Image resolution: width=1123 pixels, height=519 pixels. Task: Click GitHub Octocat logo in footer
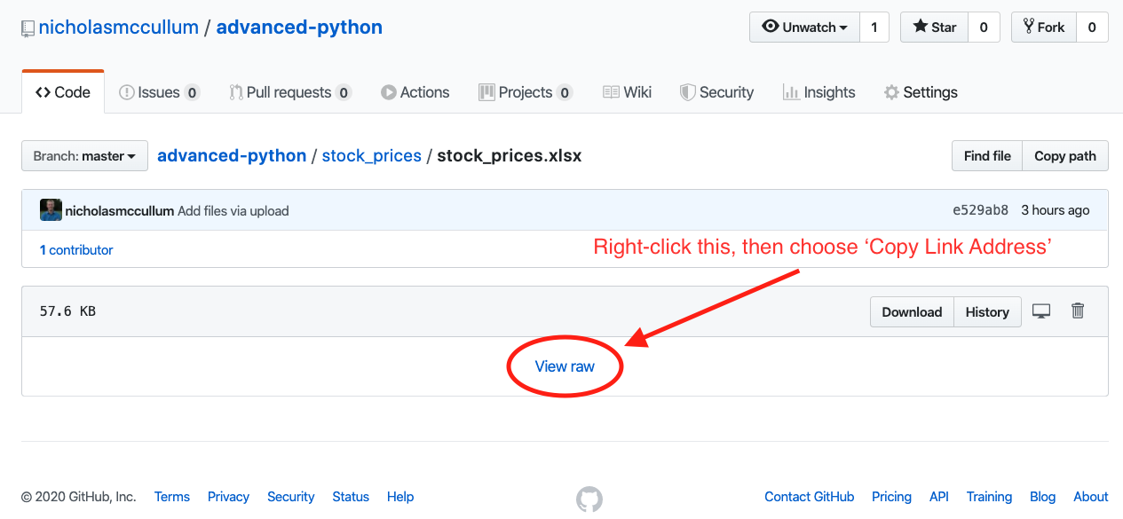[589, 499]
